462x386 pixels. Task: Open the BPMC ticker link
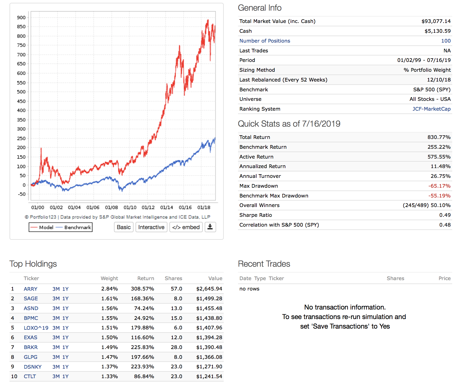(31, 318)
